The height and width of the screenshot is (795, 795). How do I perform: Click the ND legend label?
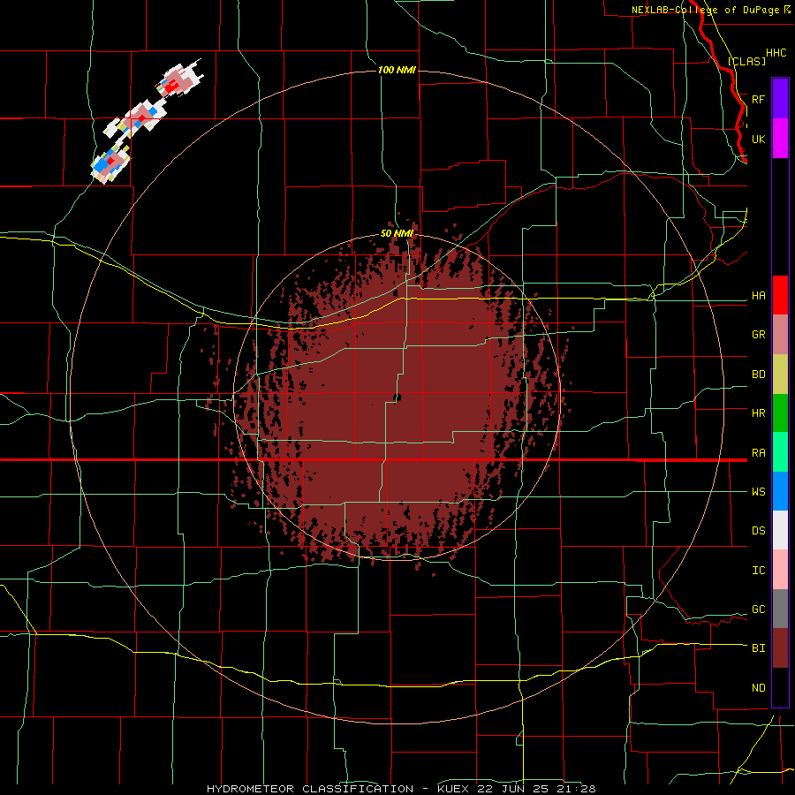click(758, 688)
